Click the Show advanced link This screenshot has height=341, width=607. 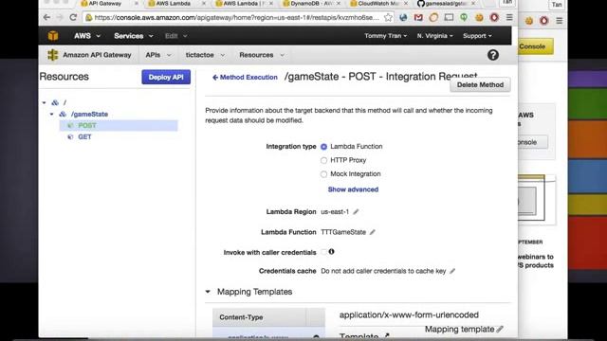coord(353,189)
